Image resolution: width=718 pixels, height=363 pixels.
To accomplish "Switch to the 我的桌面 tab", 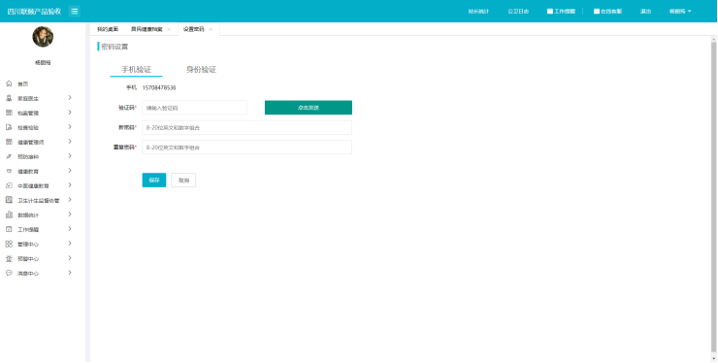I will point(108,29).
